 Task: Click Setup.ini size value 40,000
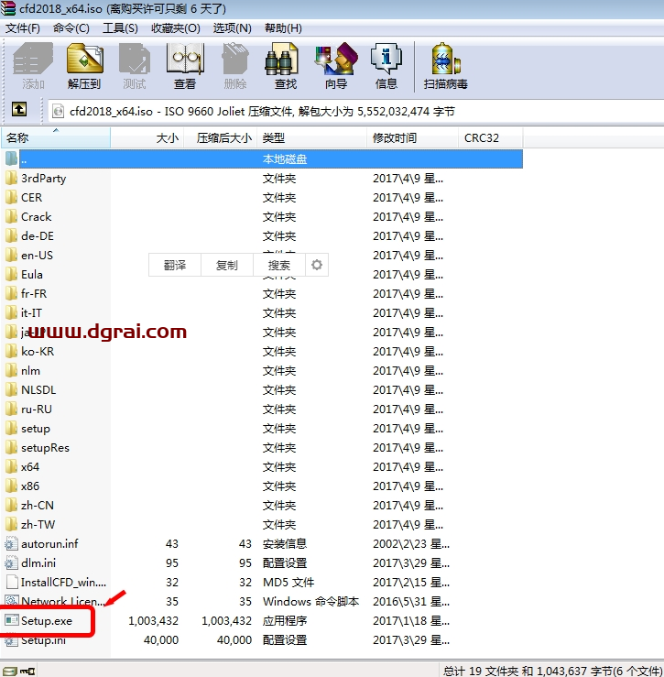[x=161, y=639]
